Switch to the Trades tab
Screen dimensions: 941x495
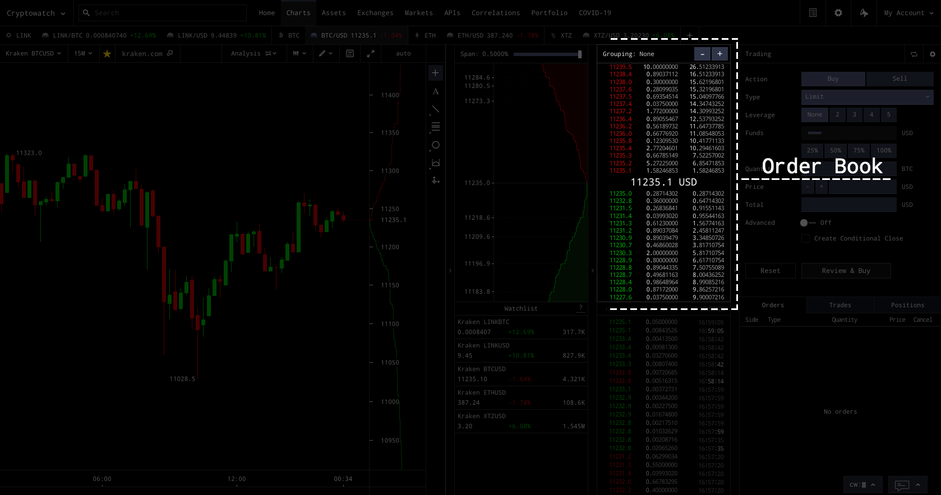[x=840, y=305]
